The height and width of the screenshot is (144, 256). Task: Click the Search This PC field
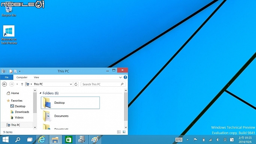(x=103, y=84)
